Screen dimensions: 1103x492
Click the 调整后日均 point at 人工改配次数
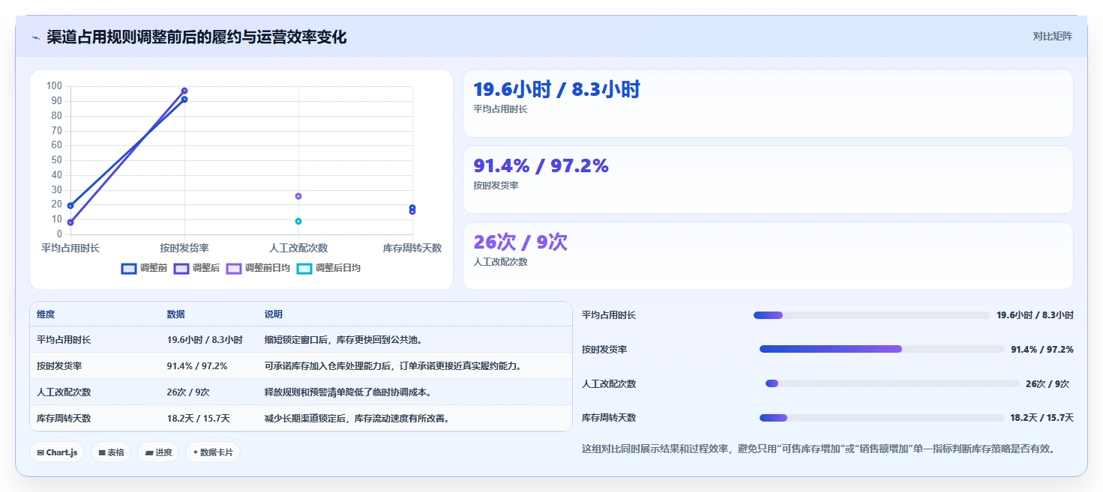(298, 221)
